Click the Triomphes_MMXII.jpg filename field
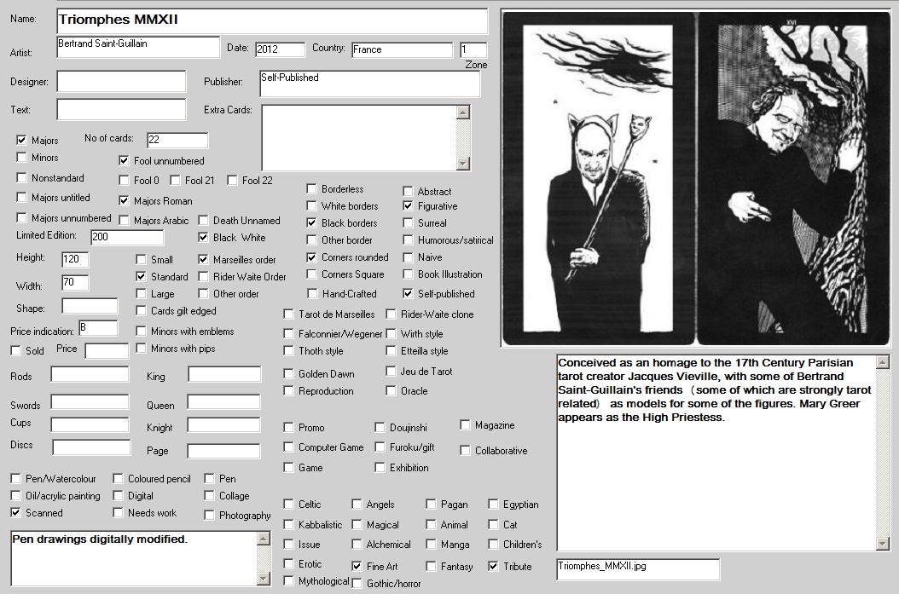899x594 pixels. point(637,568)
